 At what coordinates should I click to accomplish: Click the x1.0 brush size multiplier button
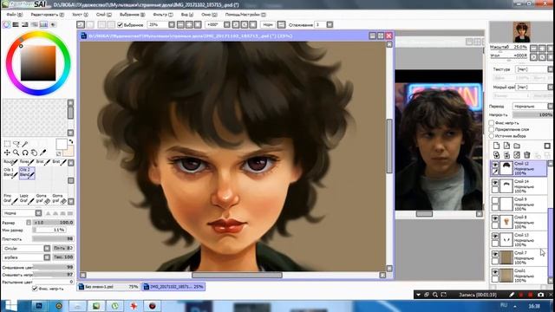click(38, 223)
